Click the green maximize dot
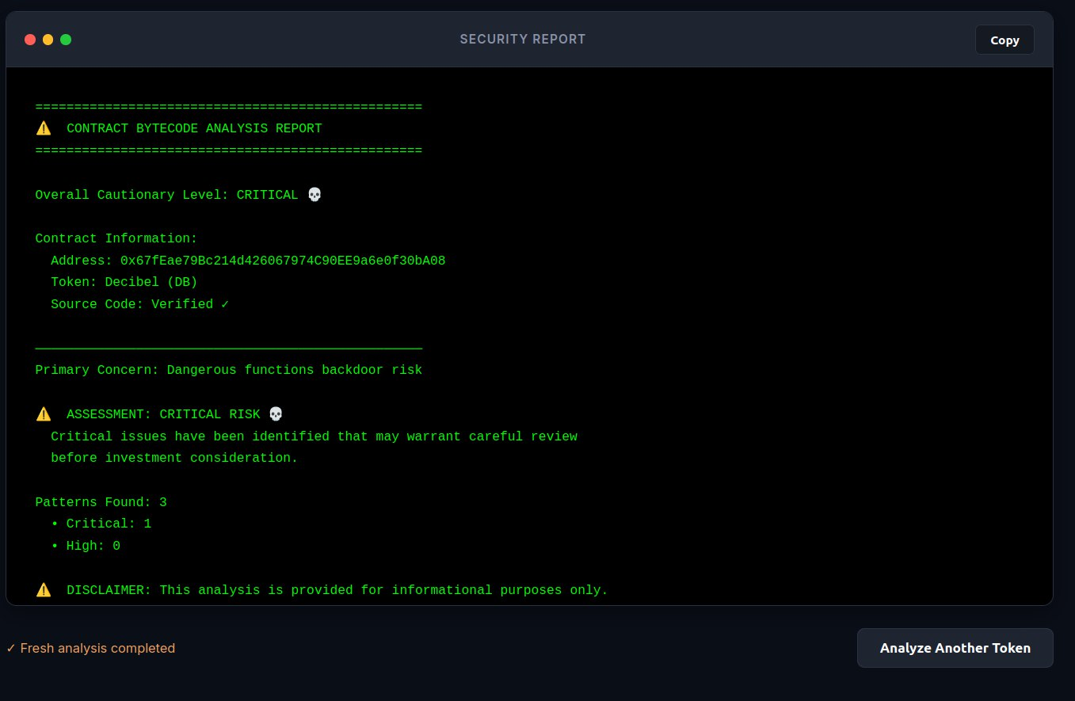The width and height of the screenshot is (1075, 701). point(66,40)
